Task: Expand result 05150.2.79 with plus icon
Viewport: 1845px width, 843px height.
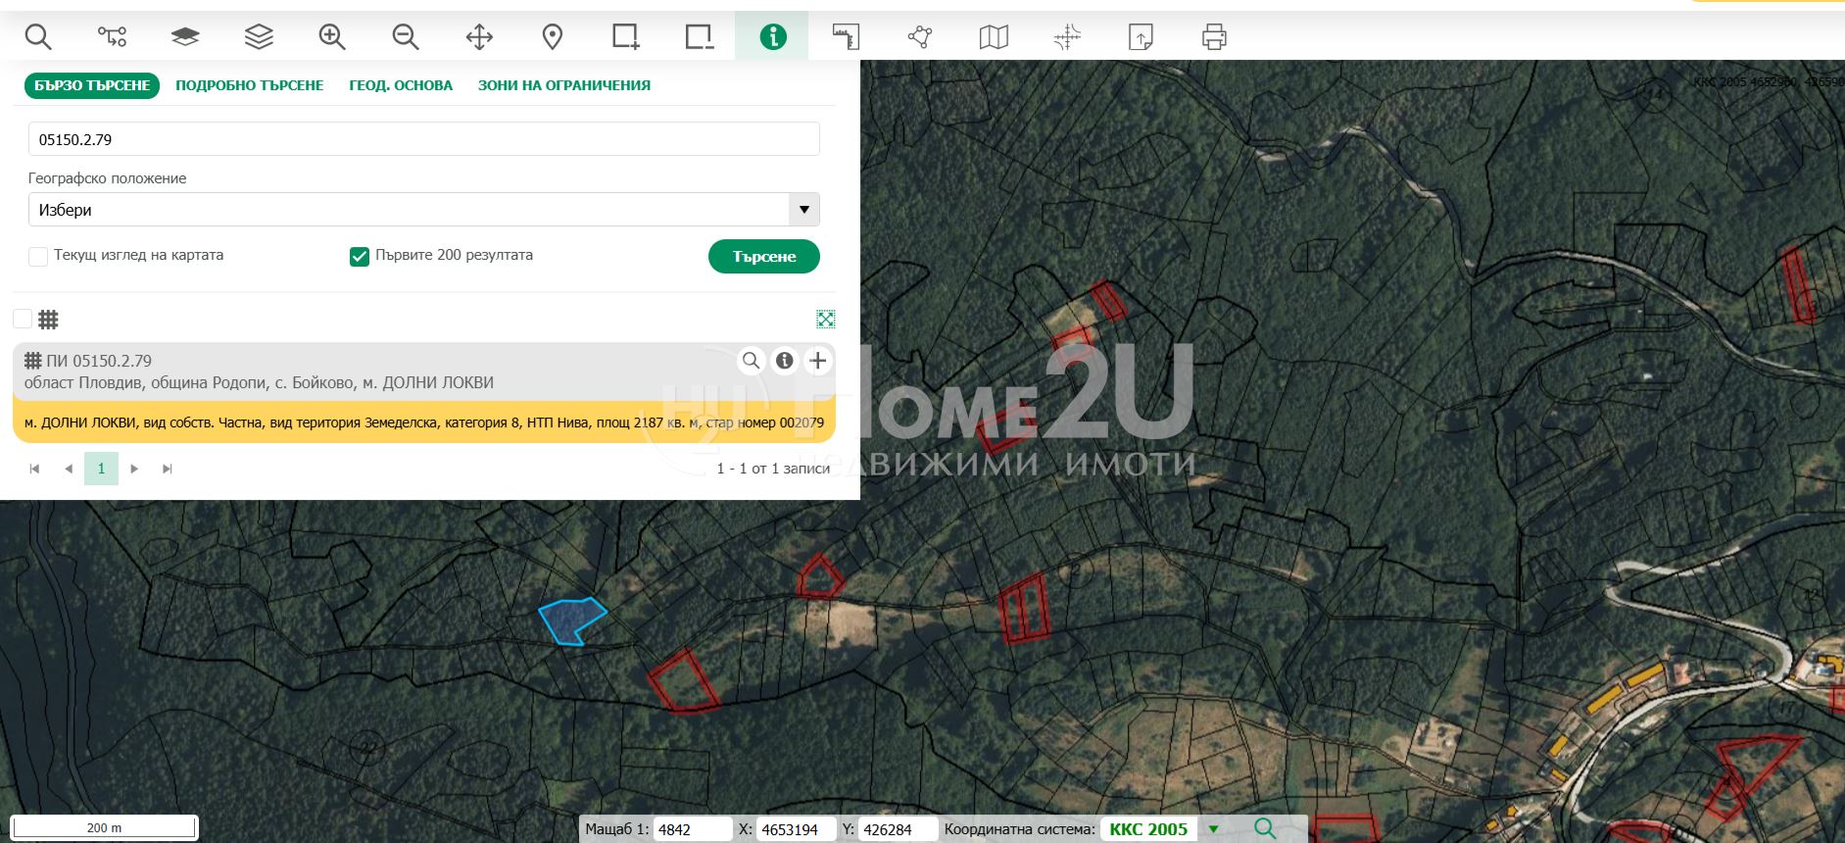Action: [818, 361]
